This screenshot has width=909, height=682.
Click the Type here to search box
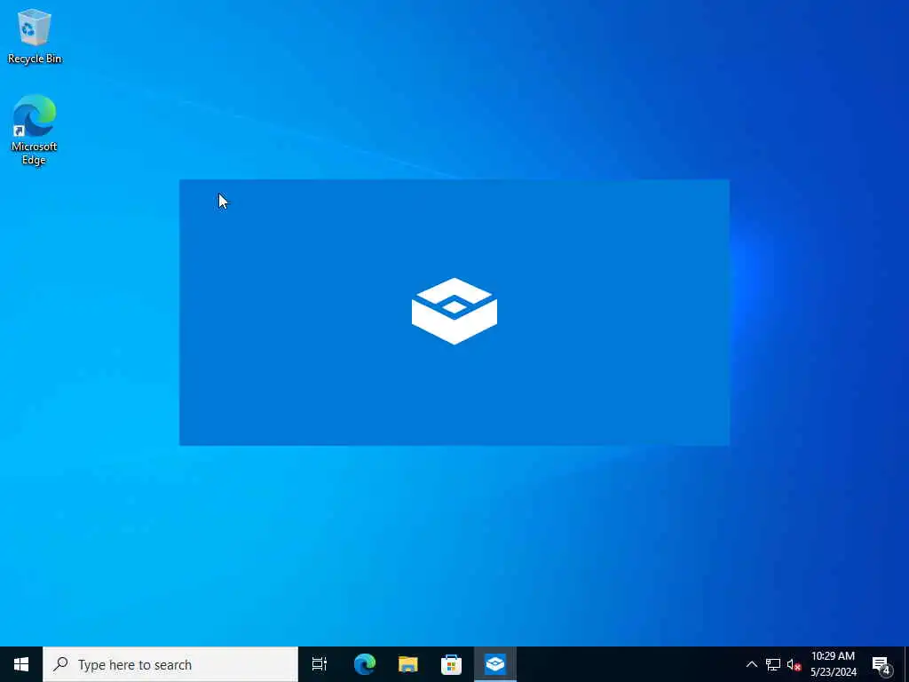[170, 664]
